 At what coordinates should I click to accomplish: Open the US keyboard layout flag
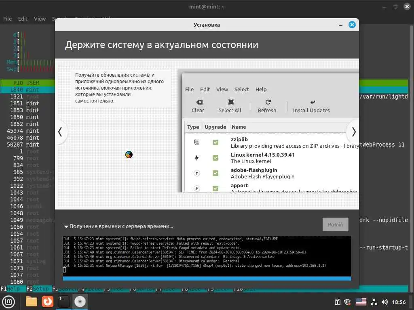[361, 302]
